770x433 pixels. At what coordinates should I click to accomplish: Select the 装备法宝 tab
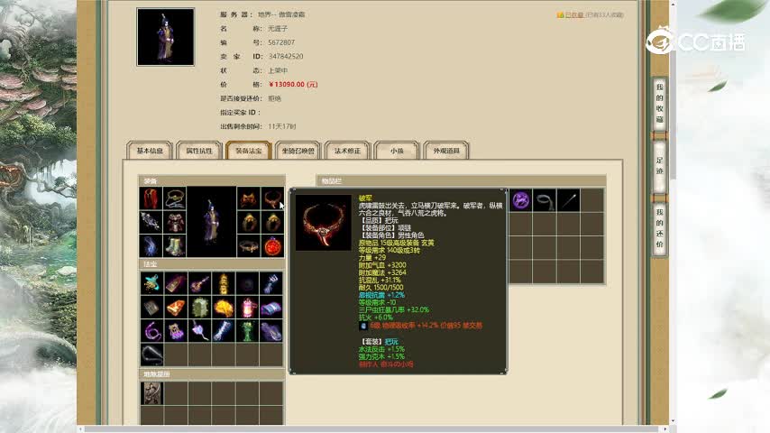(249, 151)
